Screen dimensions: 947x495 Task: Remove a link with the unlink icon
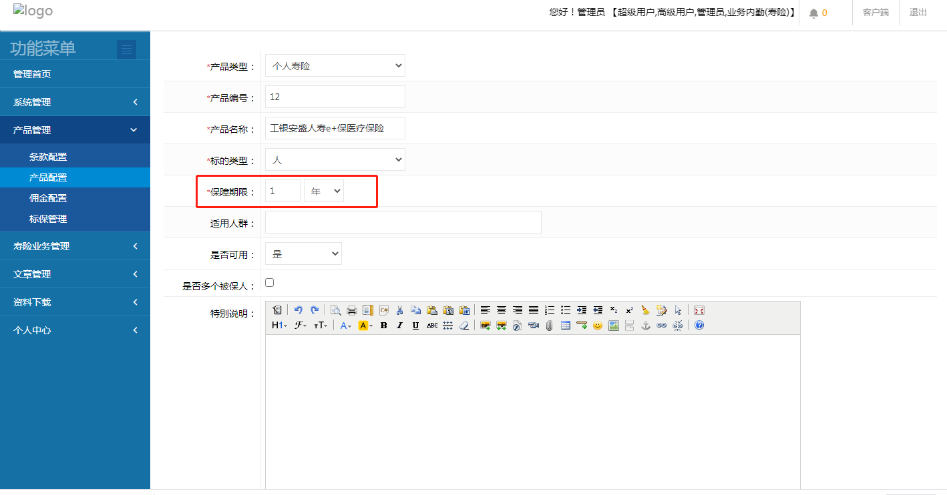tap(678, 326)
